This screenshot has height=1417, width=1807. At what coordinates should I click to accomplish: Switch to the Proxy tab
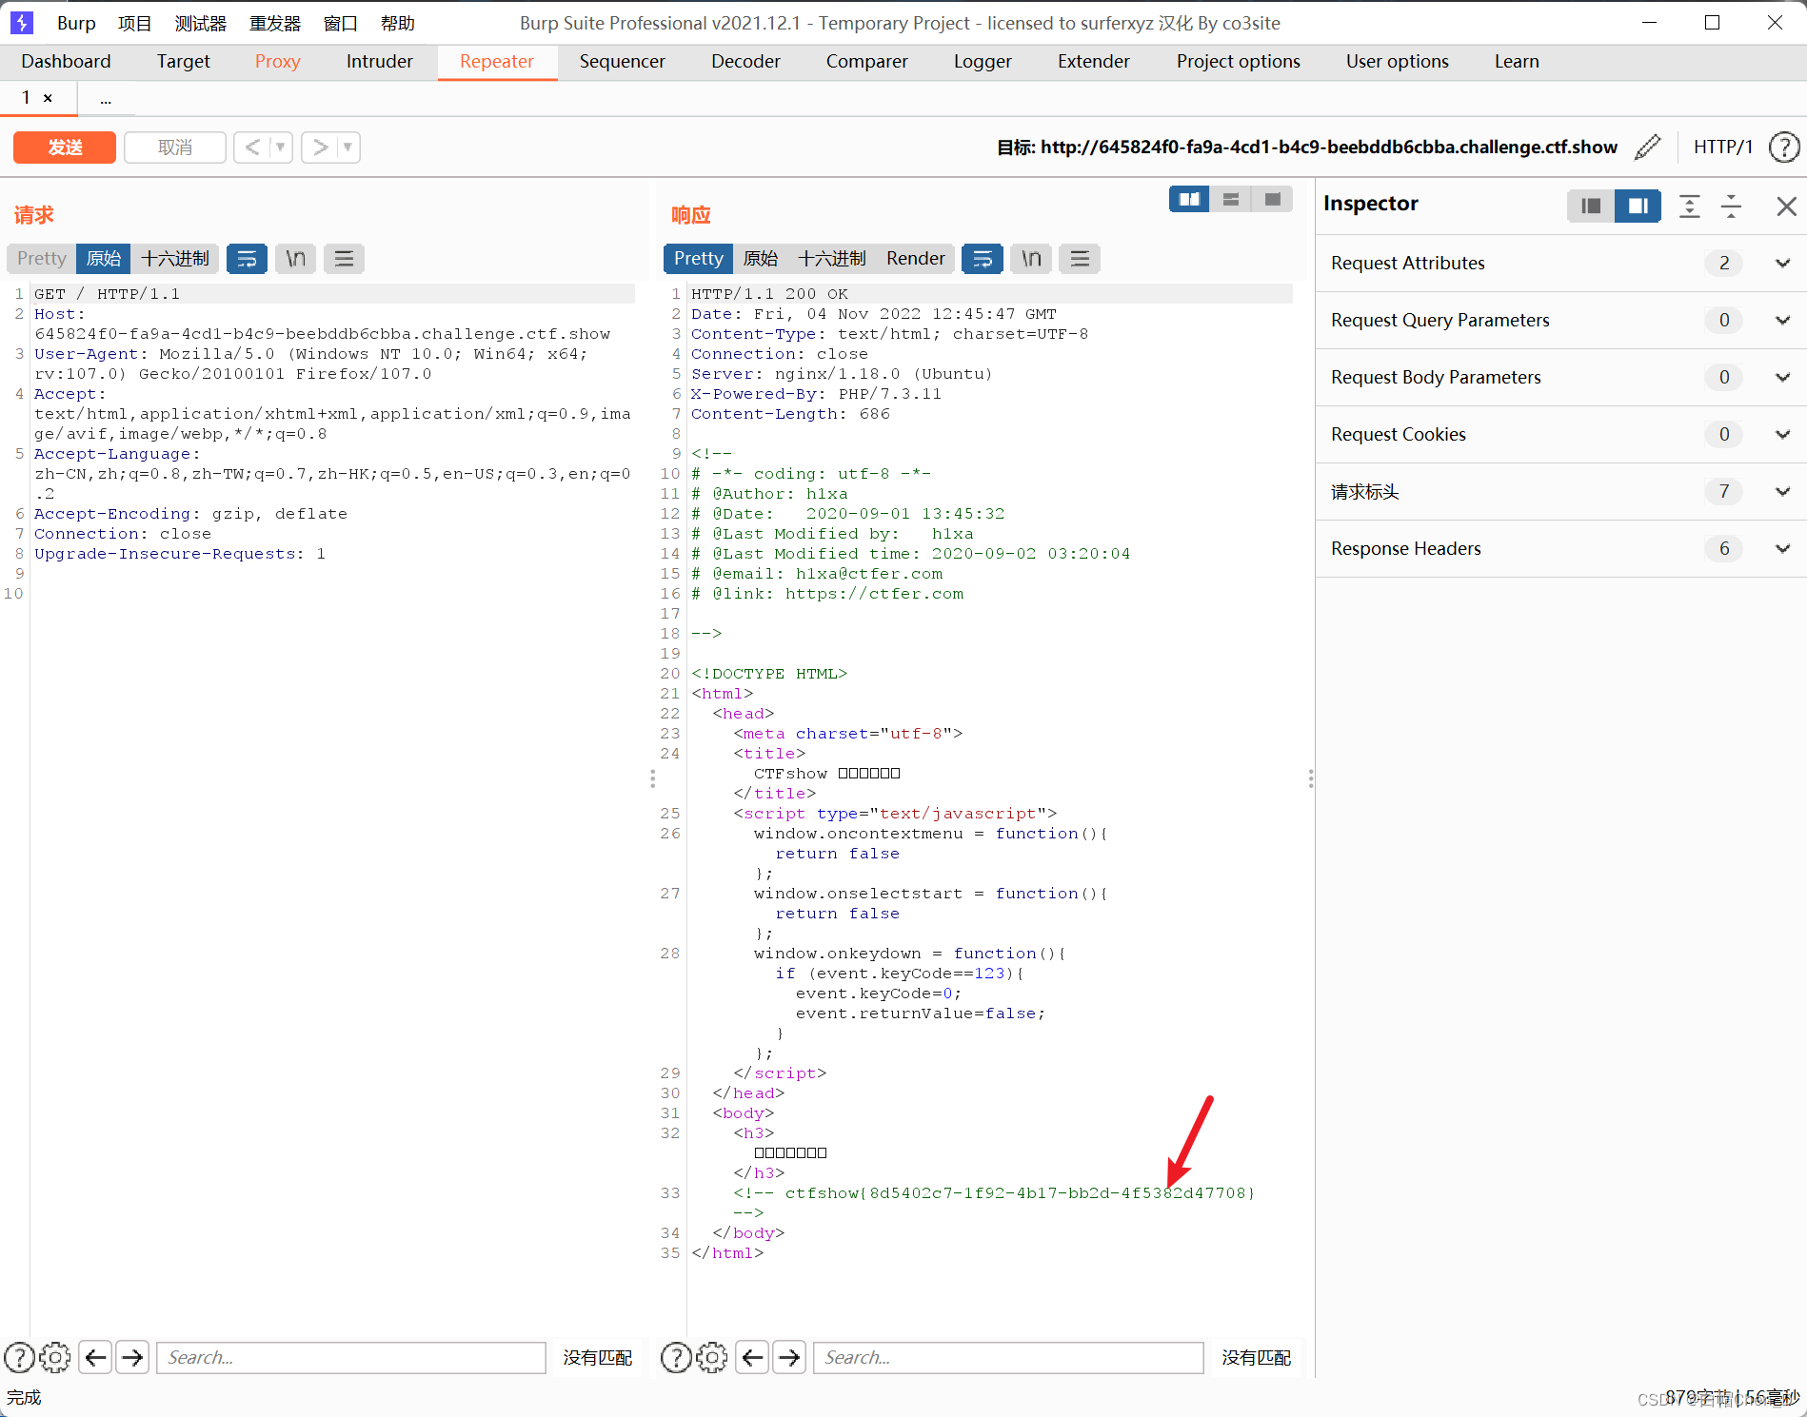pyautogui.click(x=277, y=61)
